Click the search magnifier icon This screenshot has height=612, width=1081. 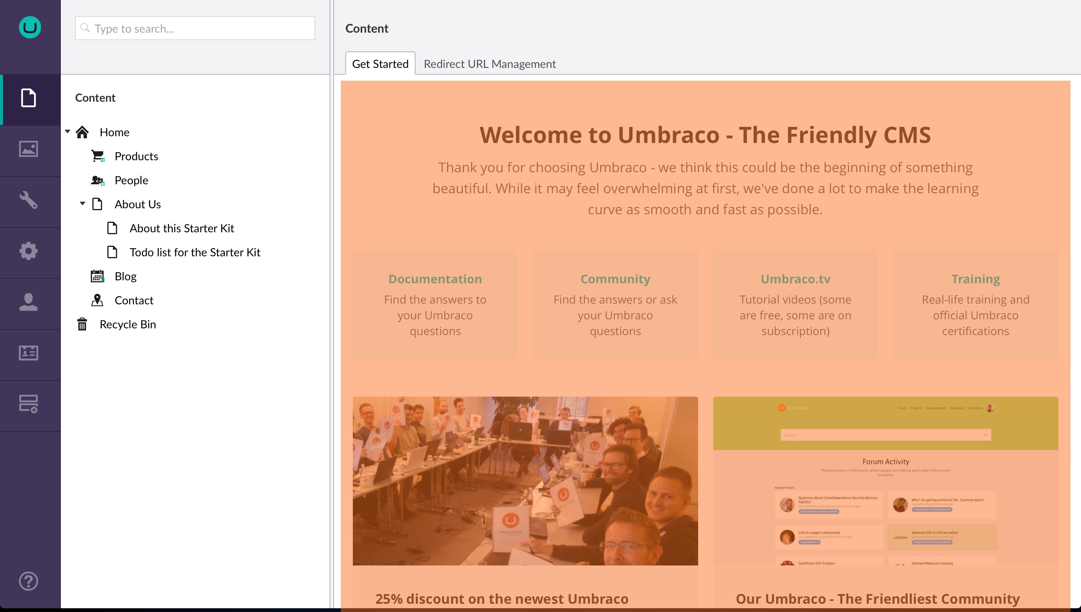click(85, 28)
